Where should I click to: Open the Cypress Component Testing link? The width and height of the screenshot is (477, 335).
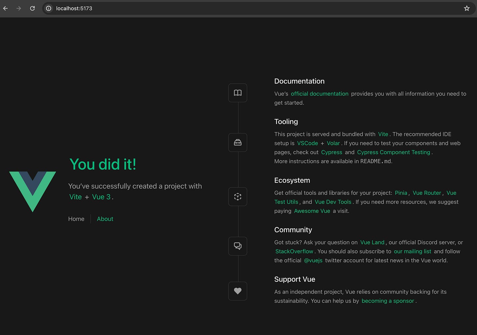click(x=393, y=152)
